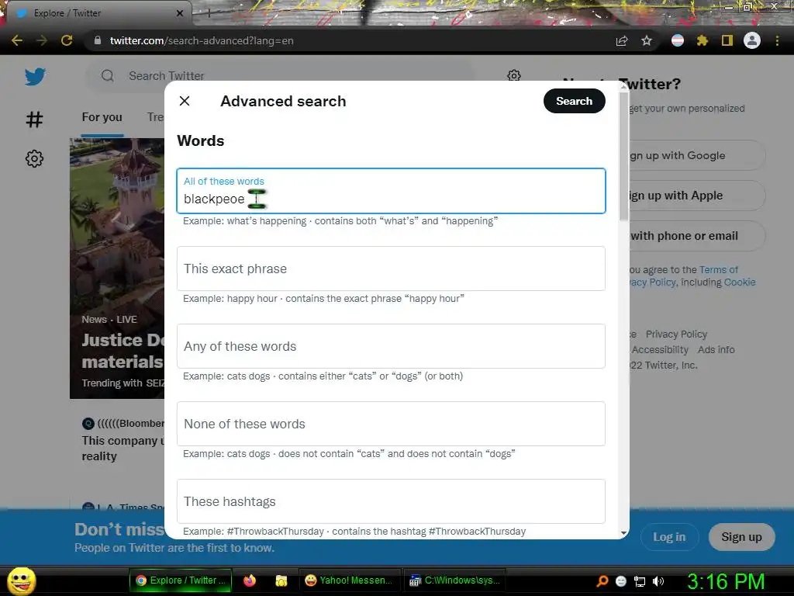Image resolution: width=794 pixels, height=596 pixels.
Task: Click the 3:16 PM clock
Action: tap(726, 581)
